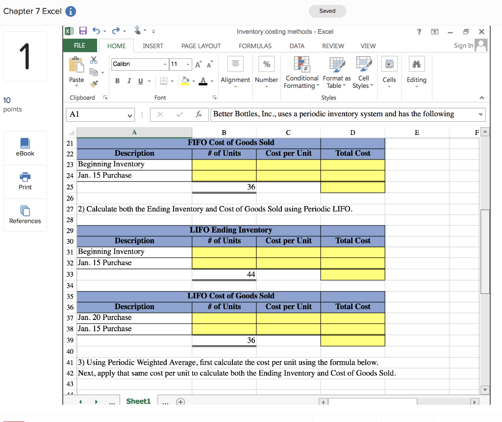Increase font size with large A icon
Viewport: 502px width, 422px height.
click(198, 64)
